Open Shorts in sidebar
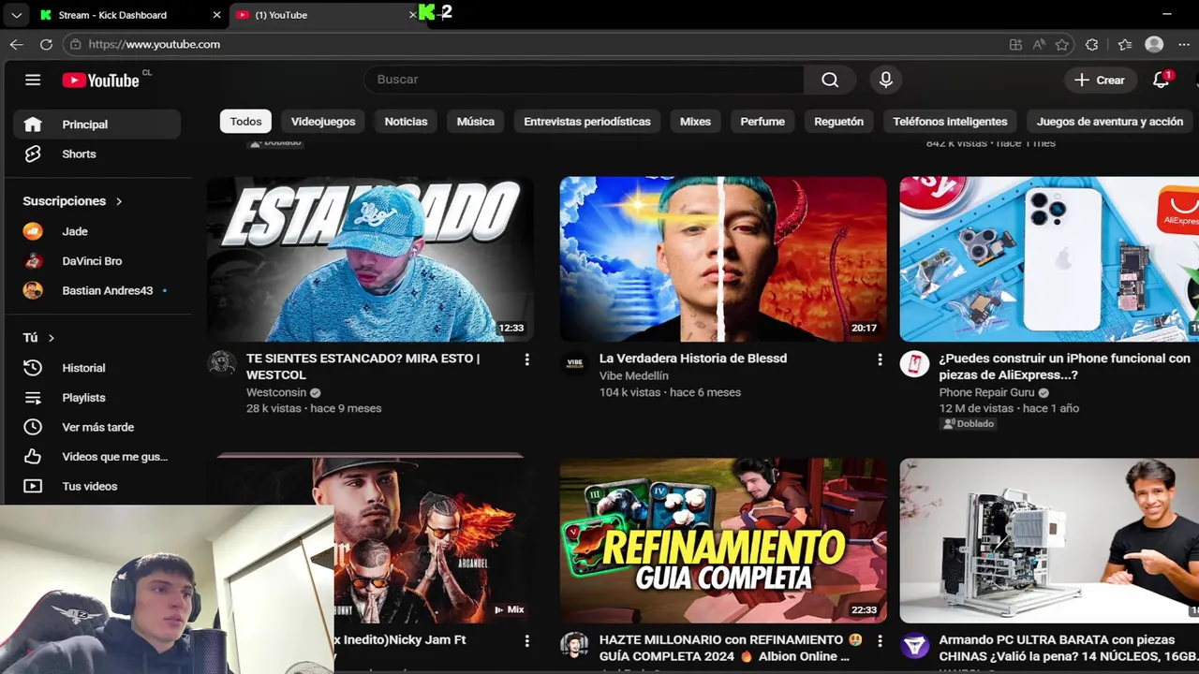1199x674 pixels. [x=96, y=154]
